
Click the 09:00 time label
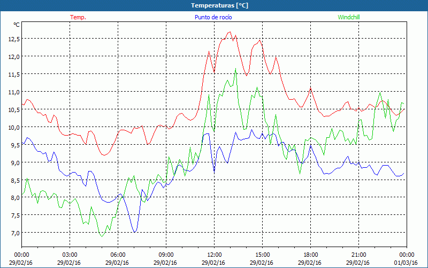tap(166, 255)
